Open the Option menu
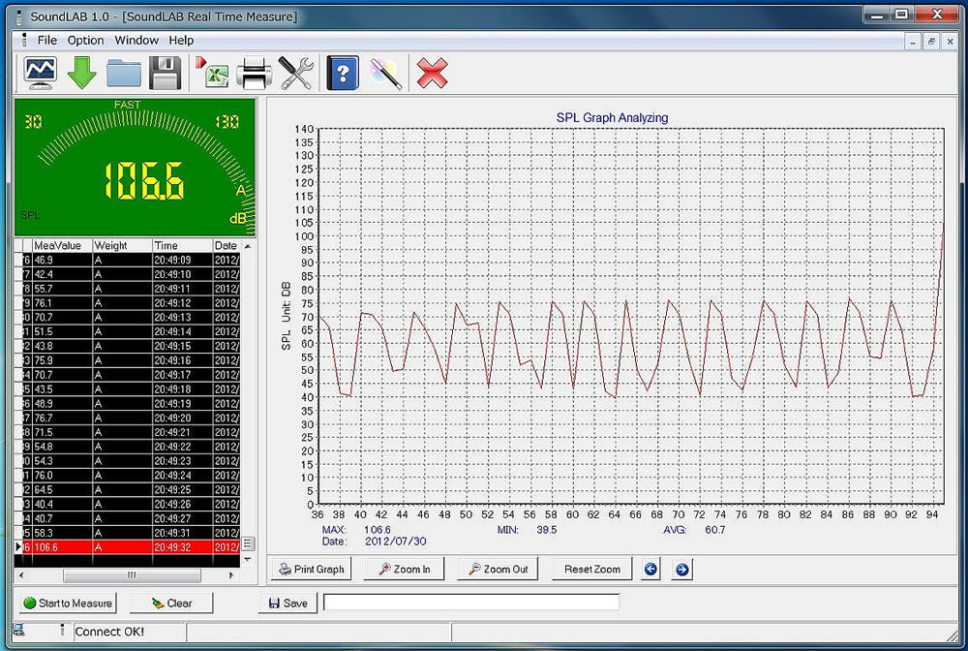The image size is (968, 651). 85,41
